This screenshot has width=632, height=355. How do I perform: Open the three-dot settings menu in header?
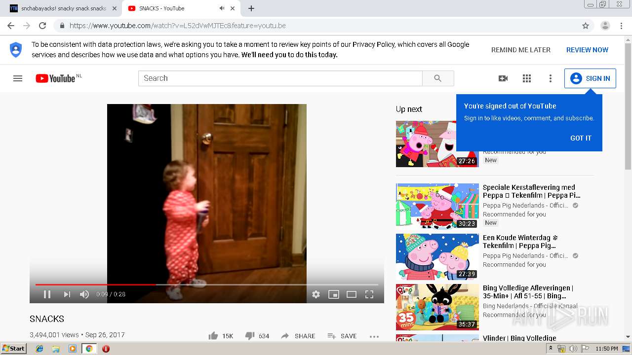tap(551, 78)
